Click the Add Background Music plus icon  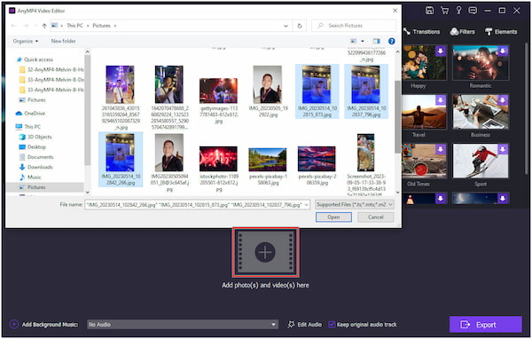14,324
